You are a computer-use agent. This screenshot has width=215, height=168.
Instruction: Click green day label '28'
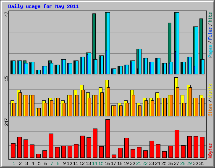(x=183, y=163)
